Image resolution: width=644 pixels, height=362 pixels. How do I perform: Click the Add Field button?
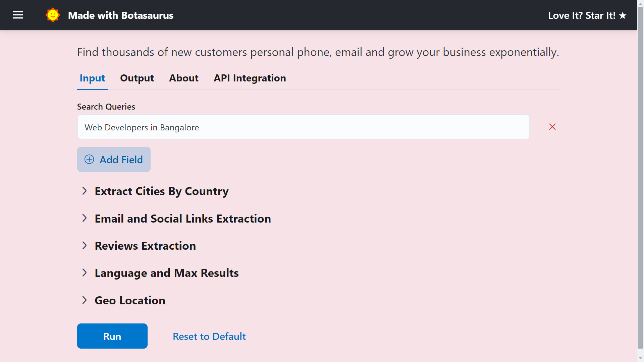(x=114, y=159)
